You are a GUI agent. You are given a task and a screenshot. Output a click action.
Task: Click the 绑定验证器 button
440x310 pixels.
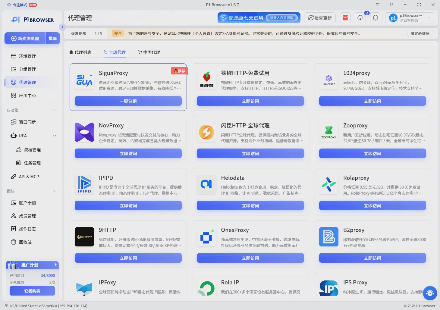420,33
